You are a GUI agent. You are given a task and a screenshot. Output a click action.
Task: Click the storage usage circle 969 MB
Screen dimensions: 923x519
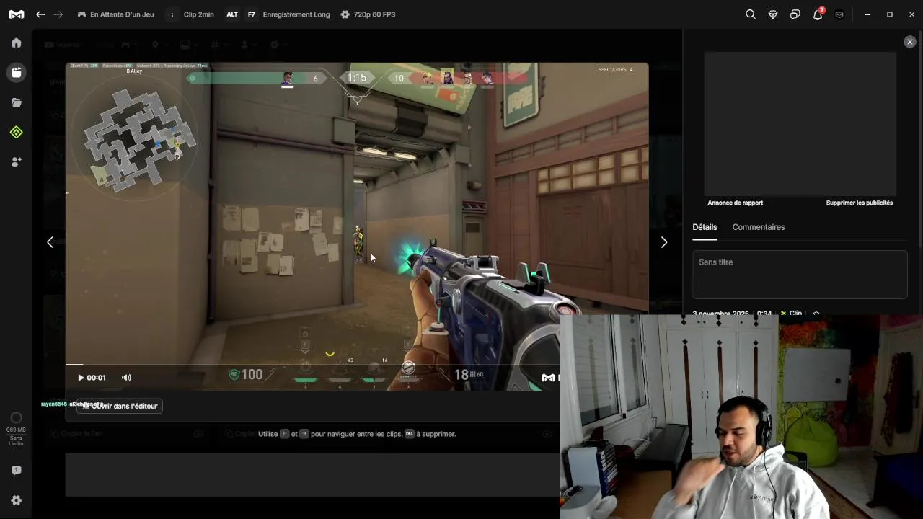[x=16, y=418]
